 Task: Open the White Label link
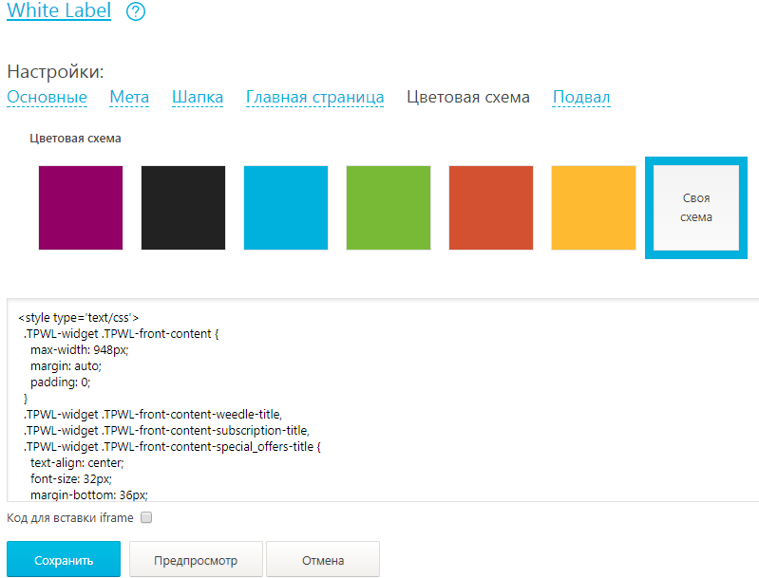click(59, 11)
